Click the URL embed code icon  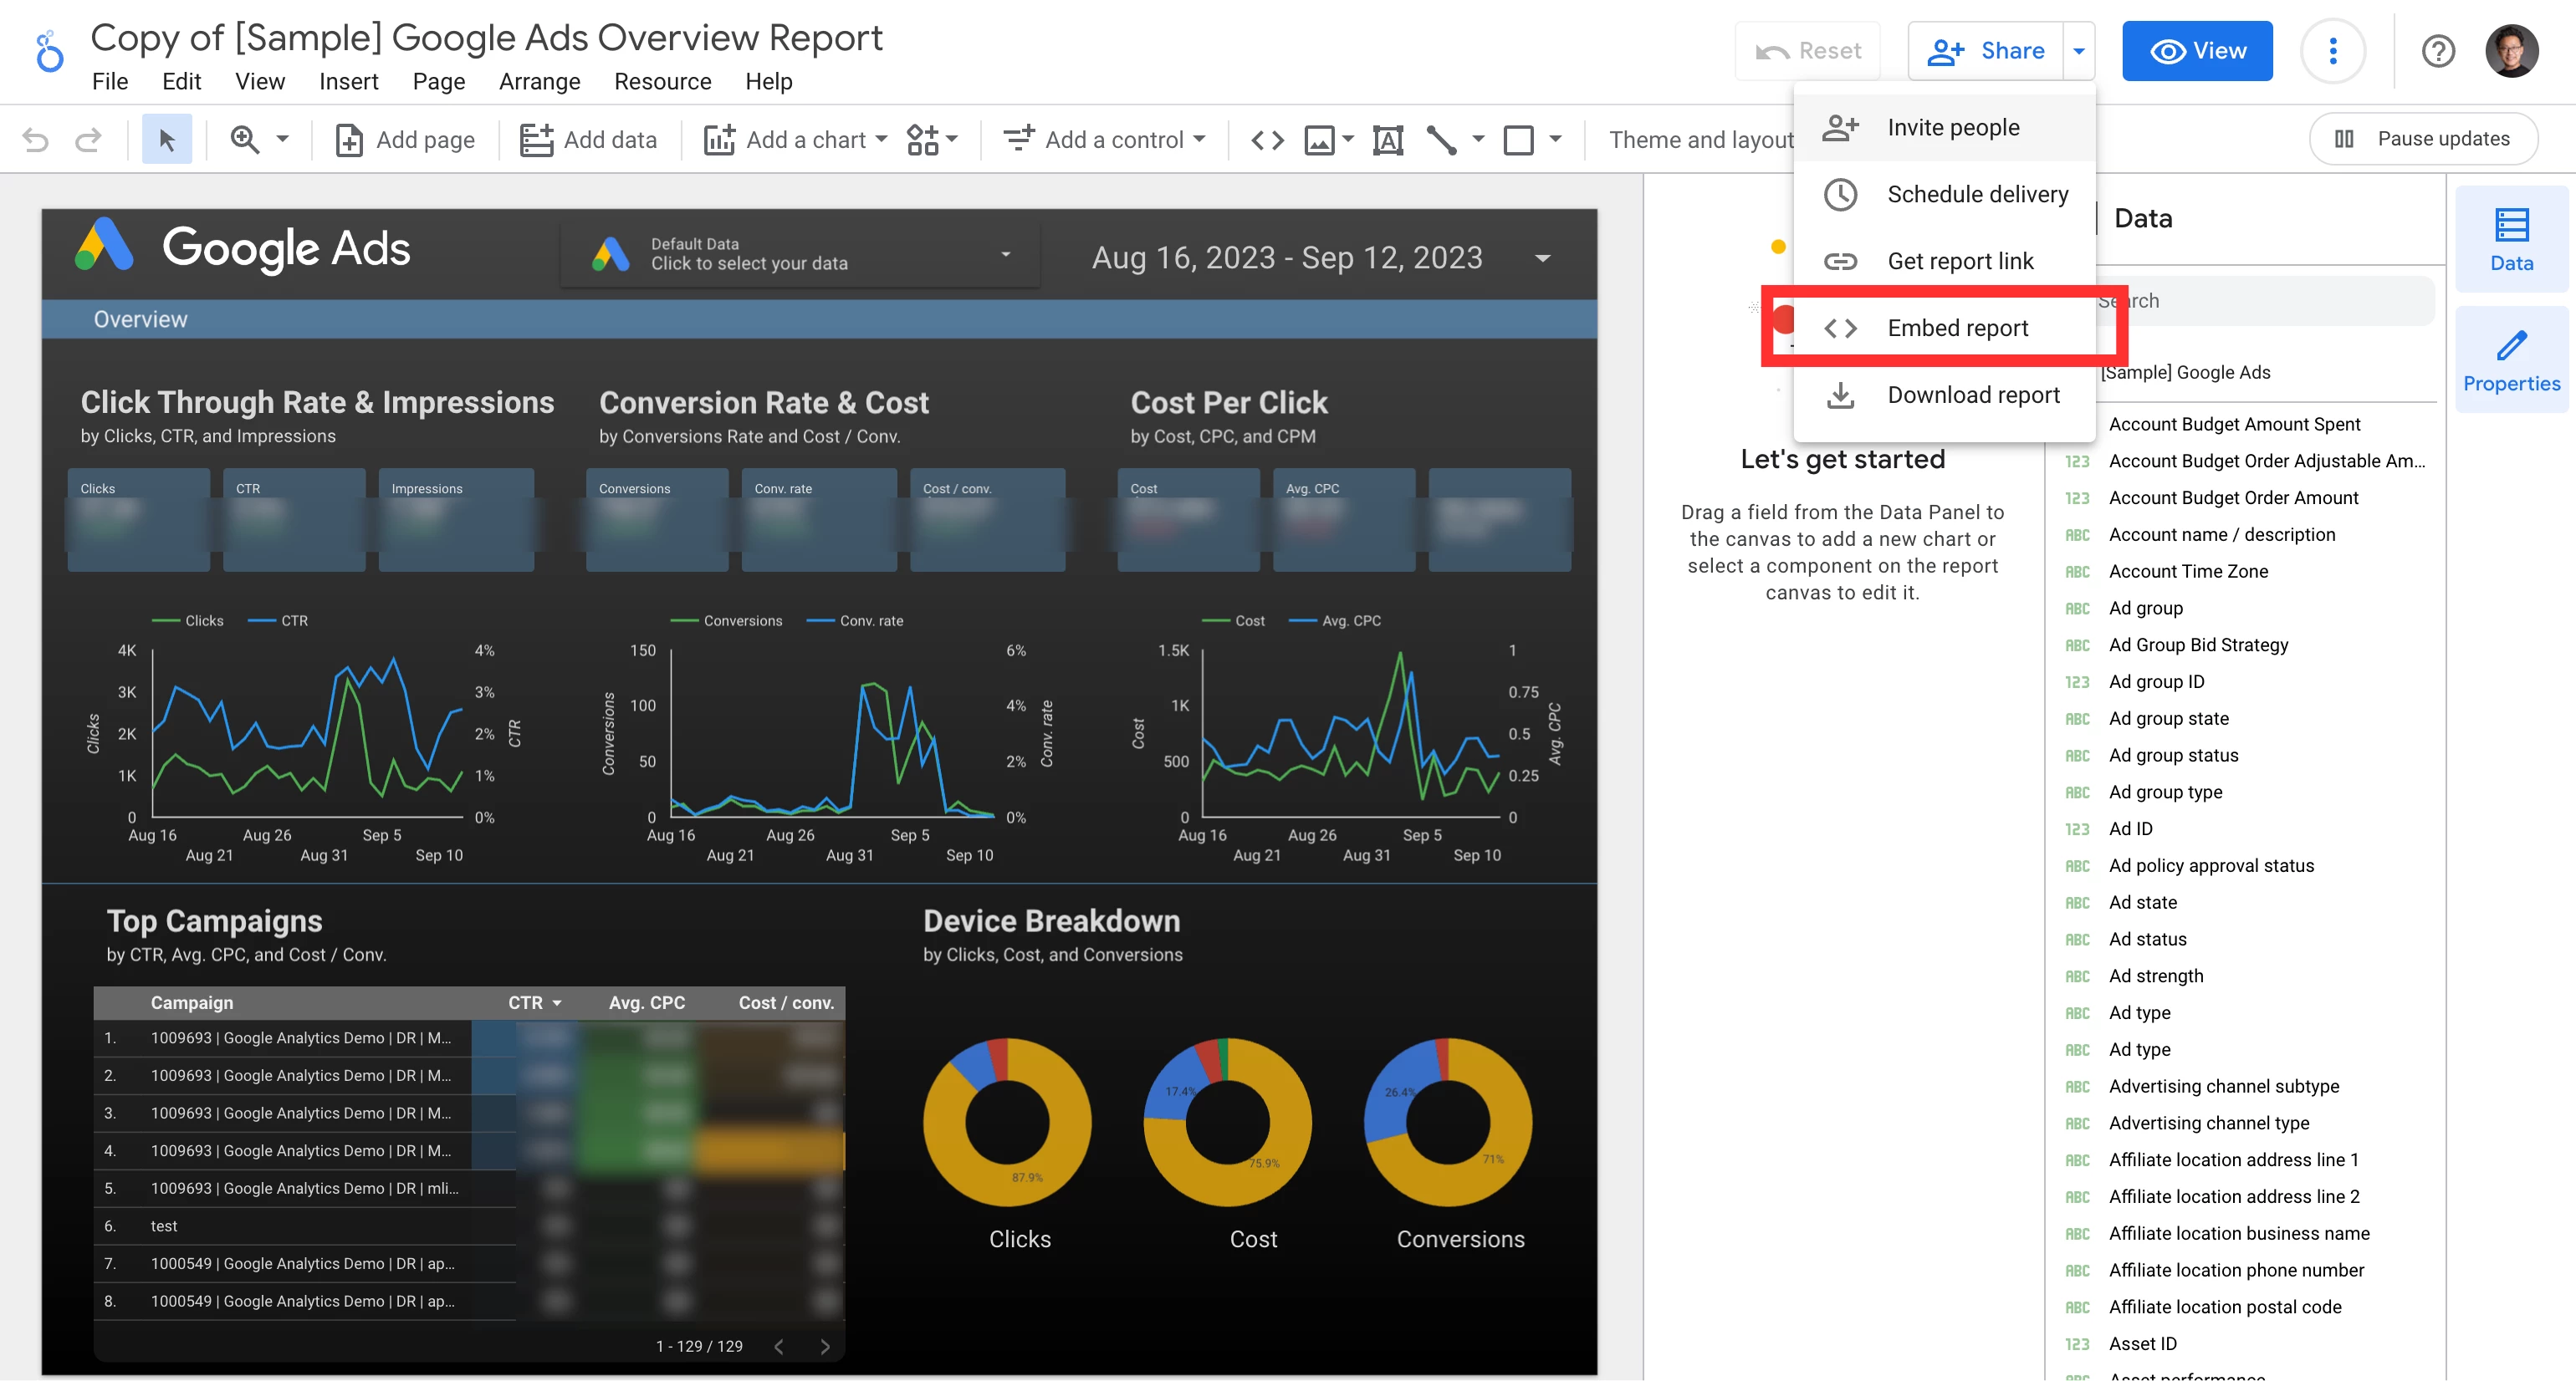(1267, 140)
